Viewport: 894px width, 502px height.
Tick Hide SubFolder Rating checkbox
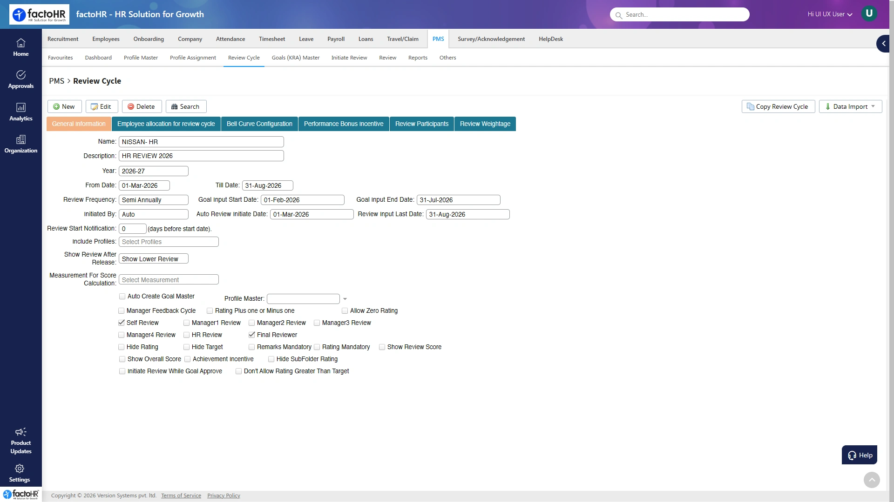click(271, 359)
